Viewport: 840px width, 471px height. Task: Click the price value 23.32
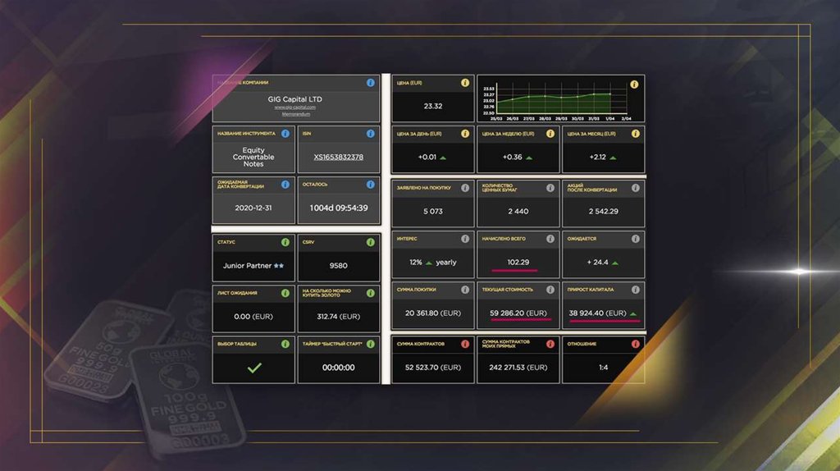pos(433,106)
